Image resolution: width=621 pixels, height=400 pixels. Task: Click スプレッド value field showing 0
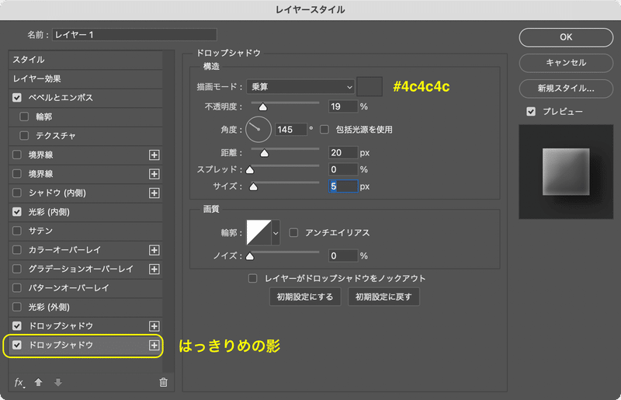pyautogui.click(x=343, y=169)
